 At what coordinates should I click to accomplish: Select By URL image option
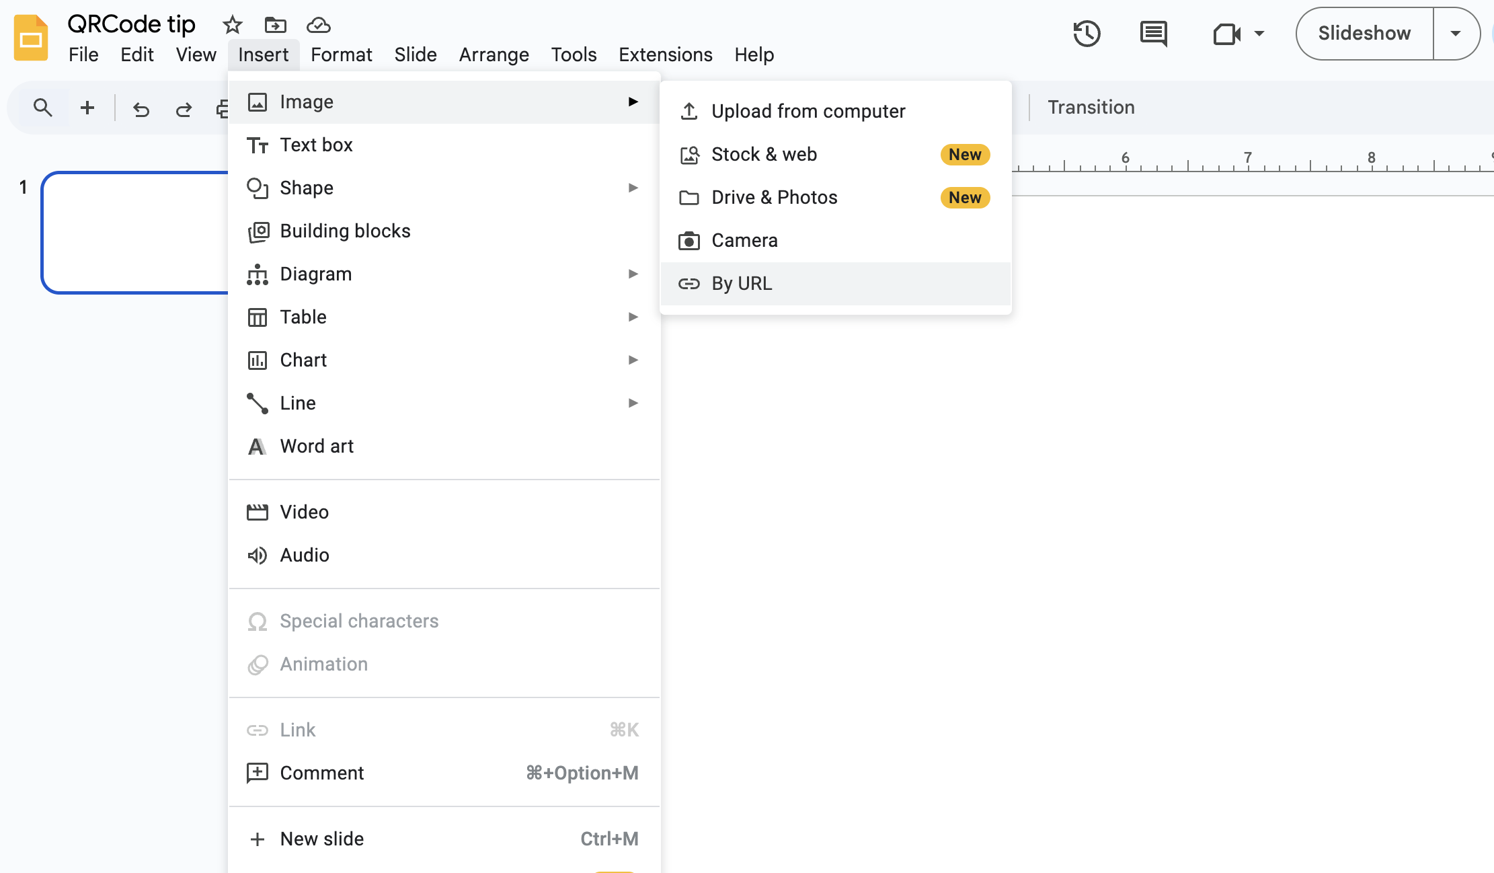coord(742,283)
